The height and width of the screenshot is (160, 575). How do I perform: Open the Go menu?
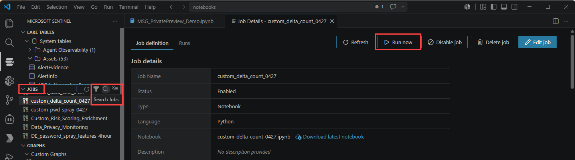(x=94, y=7)
